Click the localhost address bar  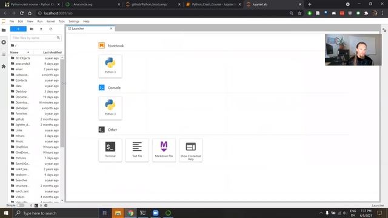click(x=163, y=13)
